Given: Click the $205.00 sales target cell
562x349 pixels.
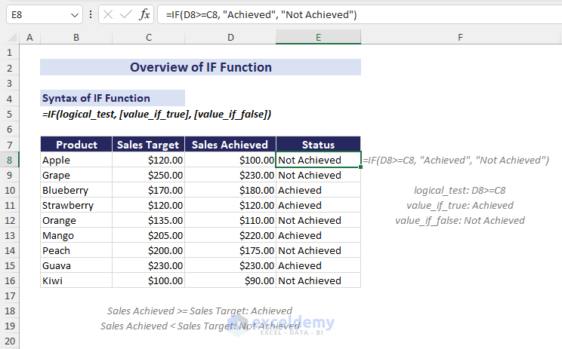Looking at the screenshot, I should pyautogui.click(x=148, y=235).
